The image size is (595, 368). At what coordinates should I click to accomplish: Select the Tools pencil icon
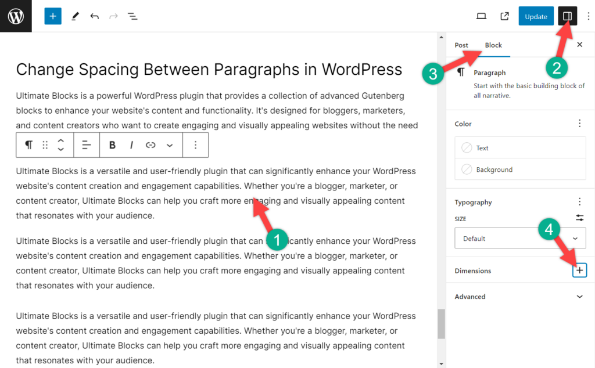(x=75, y=16)
